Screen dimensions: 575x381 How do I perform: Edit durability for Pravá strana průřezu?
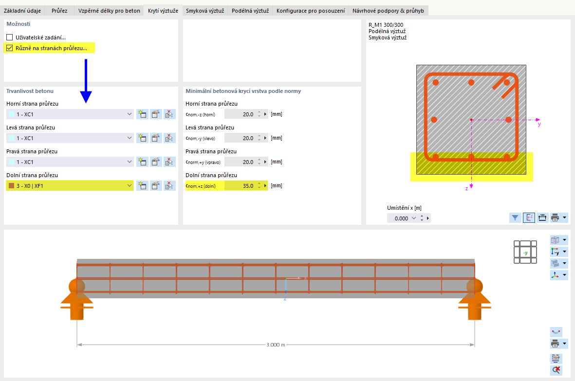pyautogui.click(x=155, y=162)
